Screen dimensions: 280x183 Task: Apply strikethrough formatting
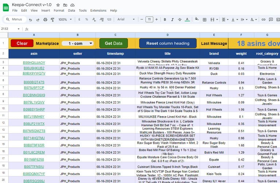pos(179,19)
